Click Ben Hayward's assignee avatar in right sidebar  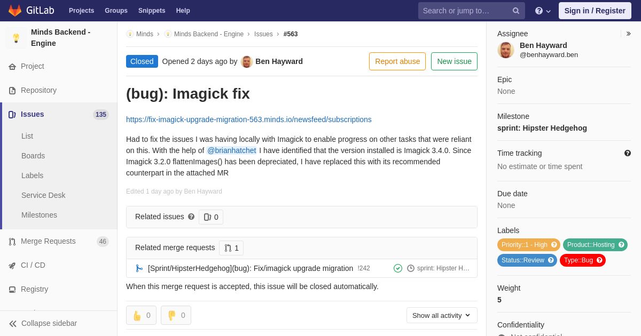tap(506, 50)
